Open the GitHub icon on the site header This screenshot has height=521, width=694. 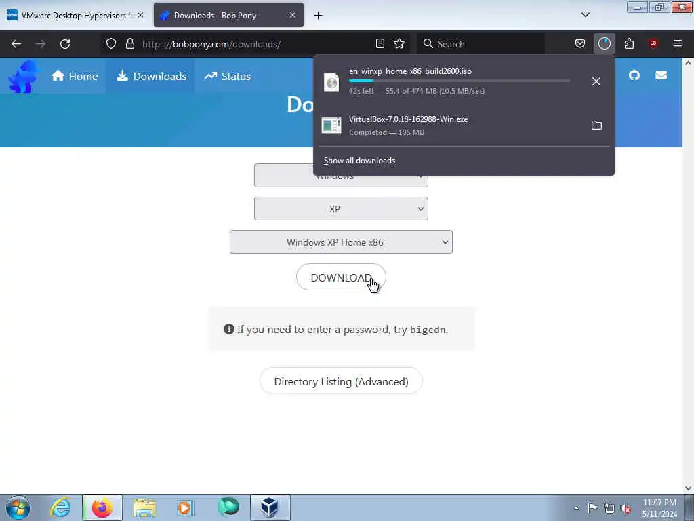click(634, 75)
